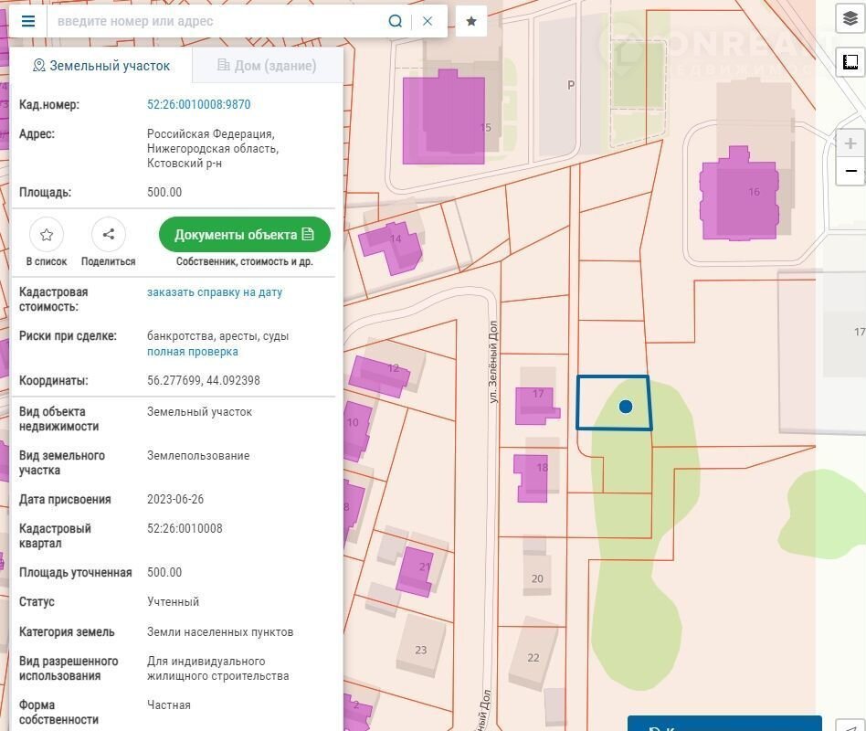866x731 pixels.
Task: Follow the полная проверка link
Action: tap(193, 352)
